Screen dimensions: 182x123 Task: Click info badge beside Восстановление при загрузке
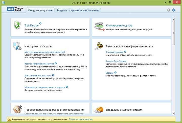point(56,63)
